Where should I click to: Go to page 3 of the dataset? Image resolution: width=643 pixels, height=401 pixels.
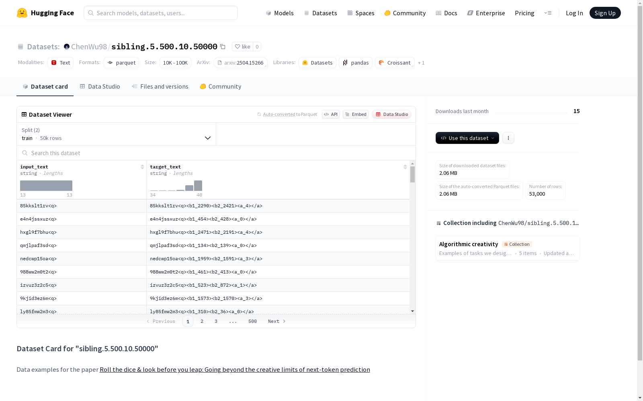(216, 321)
